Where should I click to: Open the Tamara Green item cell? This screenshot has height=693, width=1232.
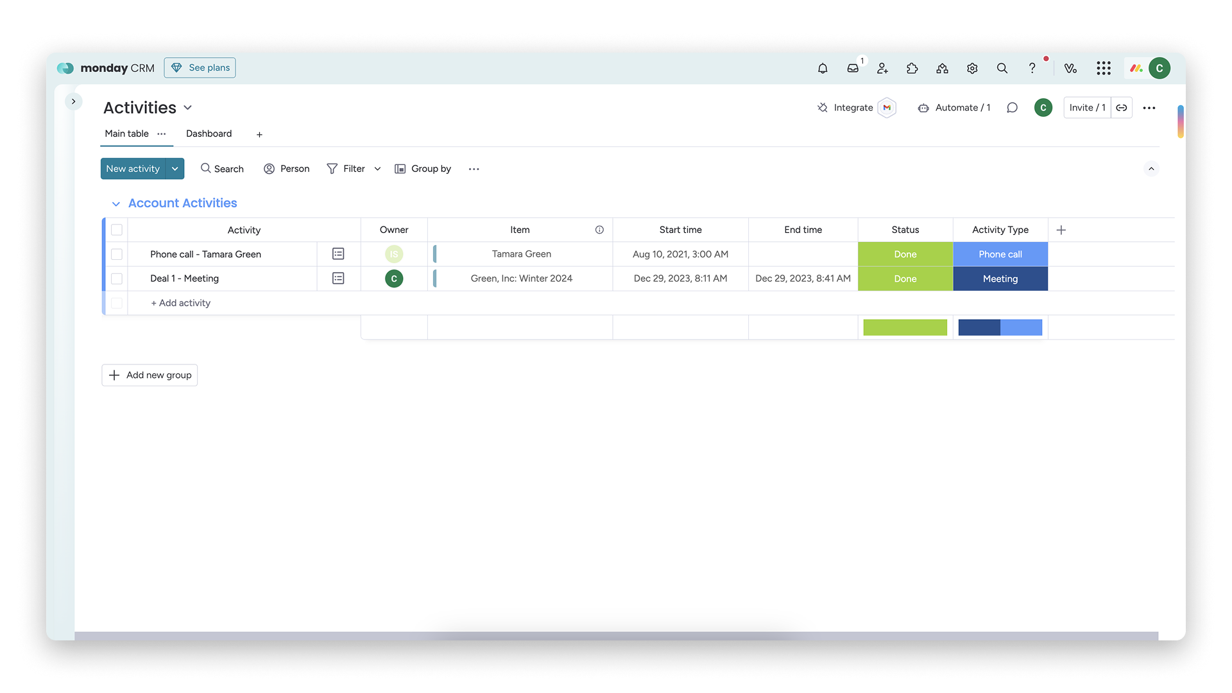tap(521, 254)
